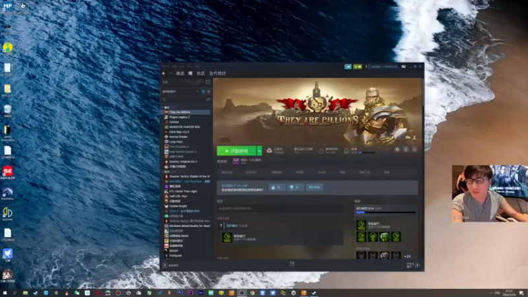The height and width of the screenshot is (297, 528).
Task: Click the activity post input field
Action: pos(280,209)
